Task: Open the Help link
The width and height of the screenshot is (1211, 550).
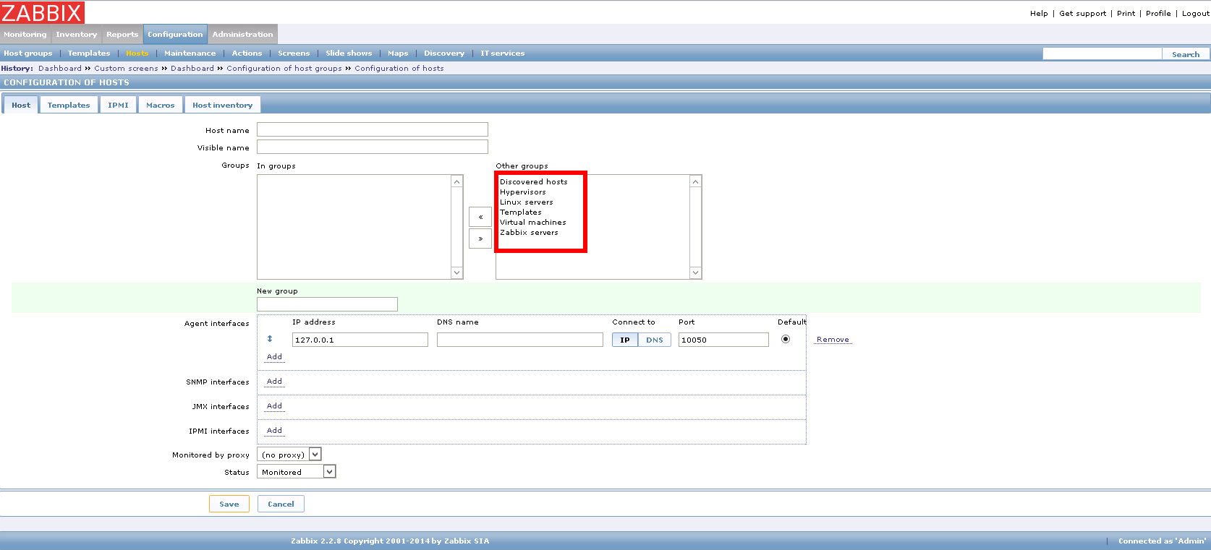Action: [x=1039, y=13]
